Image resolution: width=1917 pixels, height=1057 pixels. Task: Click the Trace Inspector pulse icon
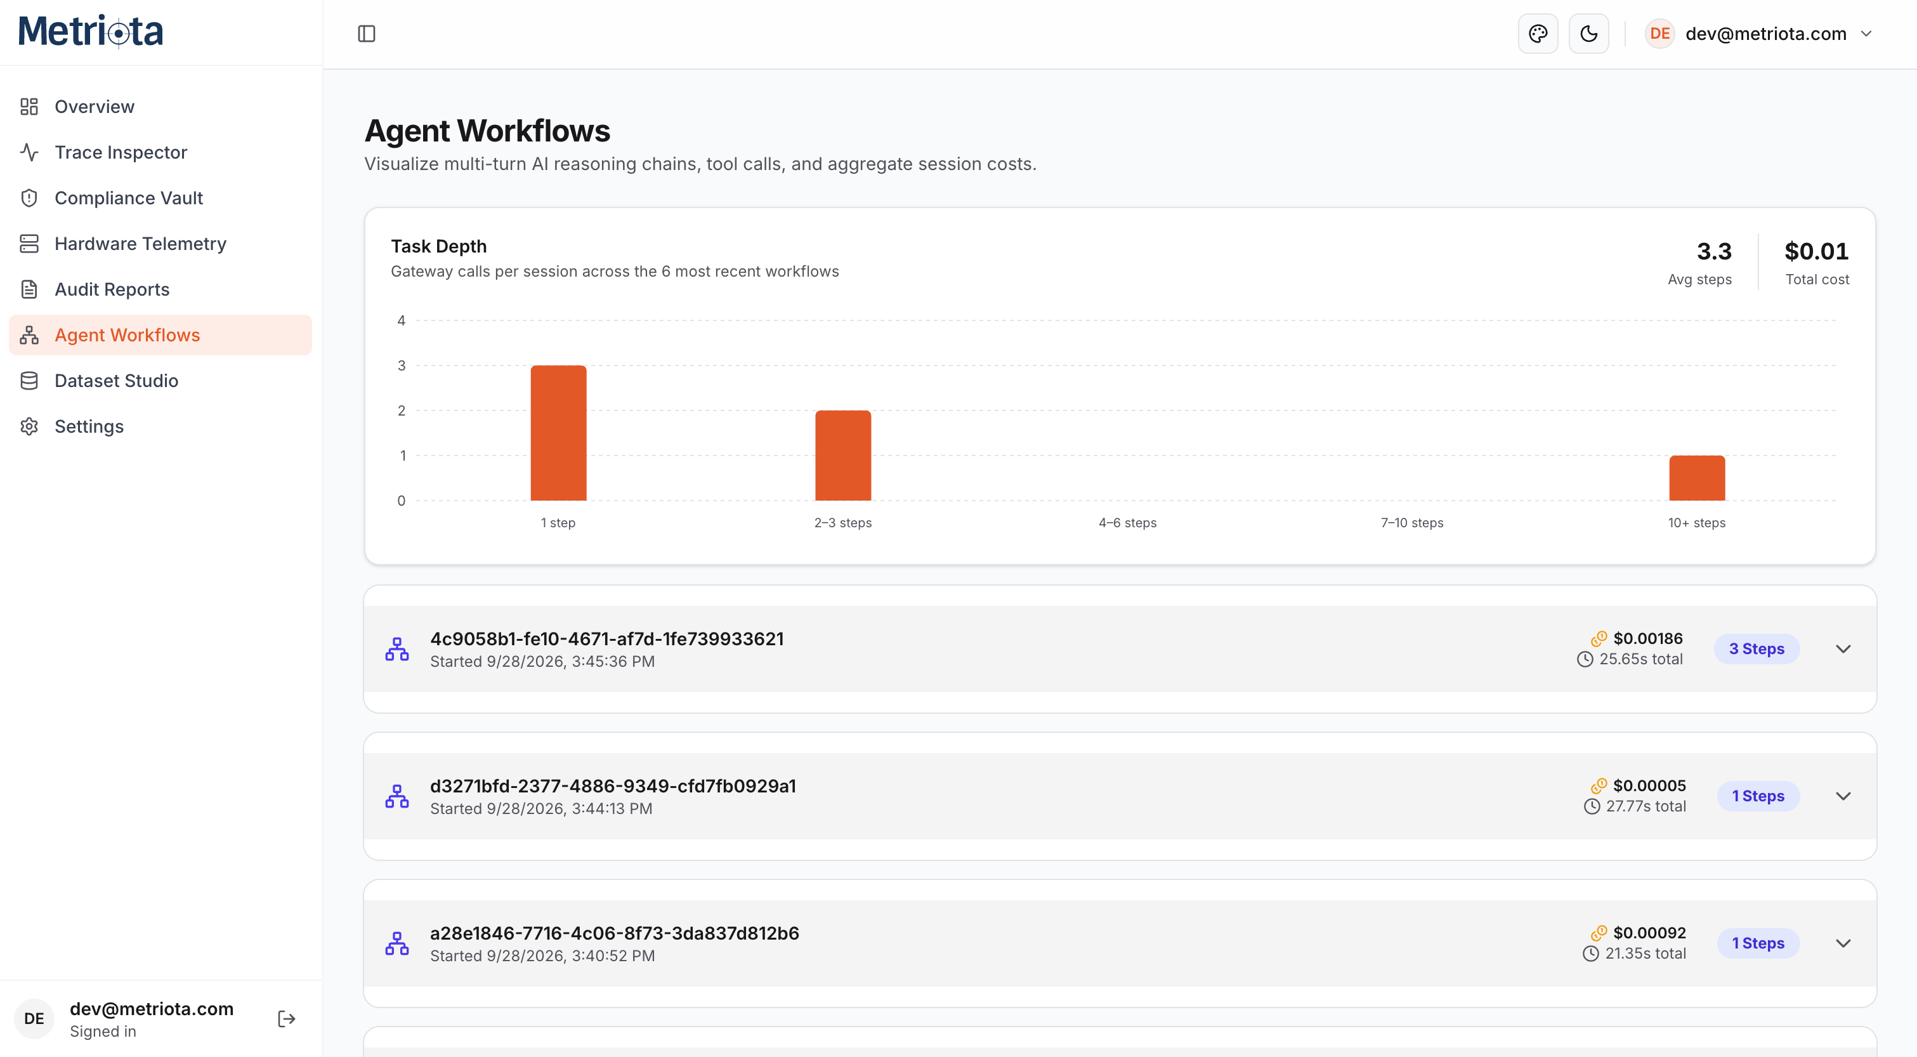(x=29, y=152)
